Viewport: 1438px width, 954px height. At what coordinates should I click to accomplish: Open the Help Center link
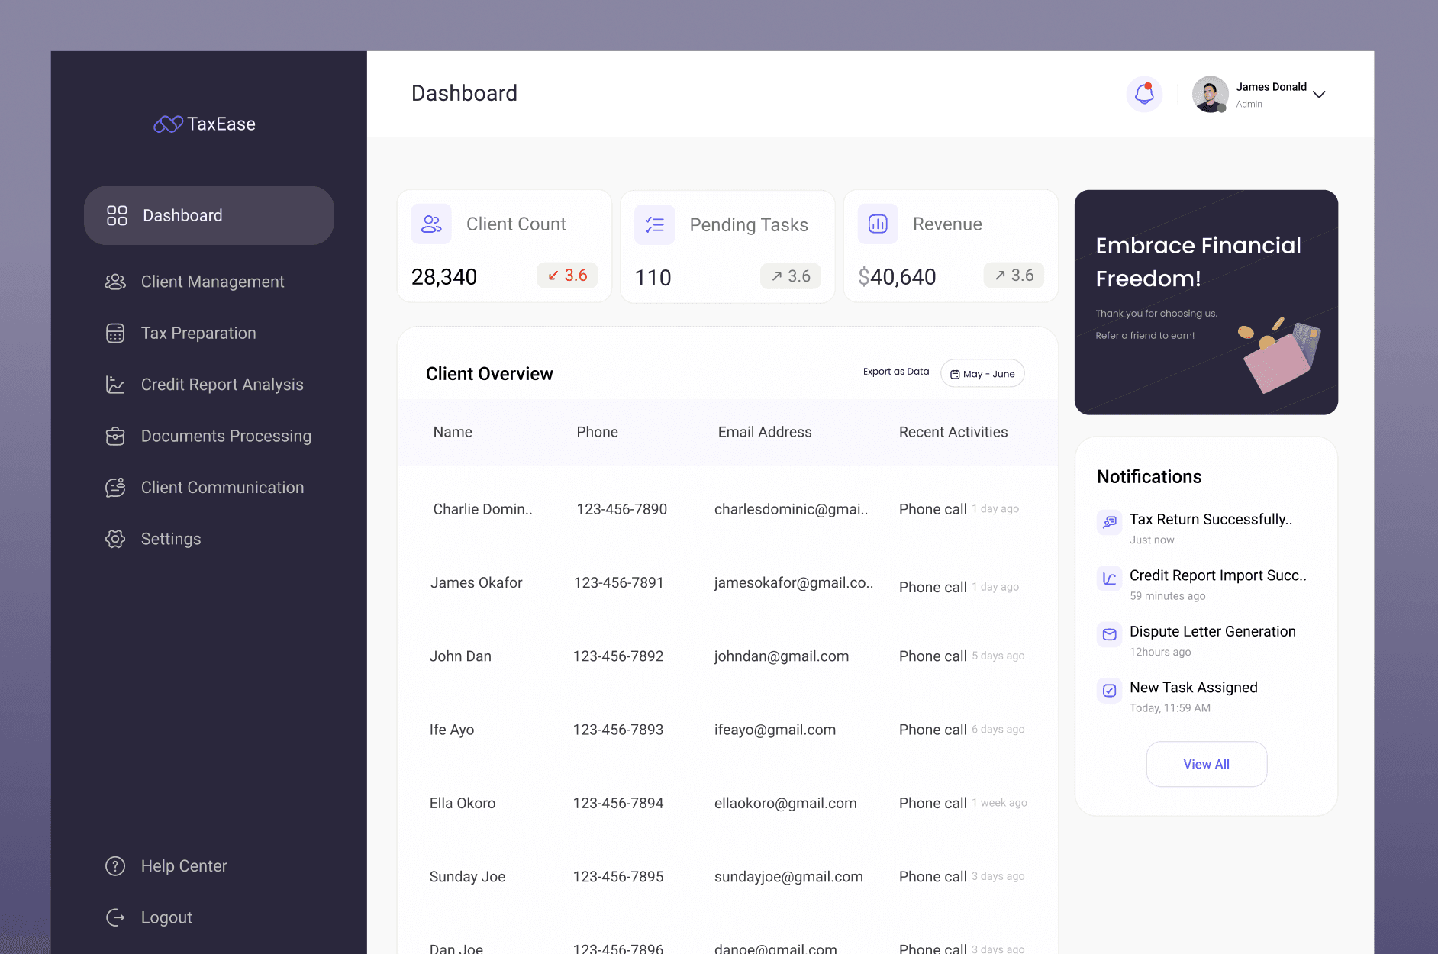[x=184, y=866]
